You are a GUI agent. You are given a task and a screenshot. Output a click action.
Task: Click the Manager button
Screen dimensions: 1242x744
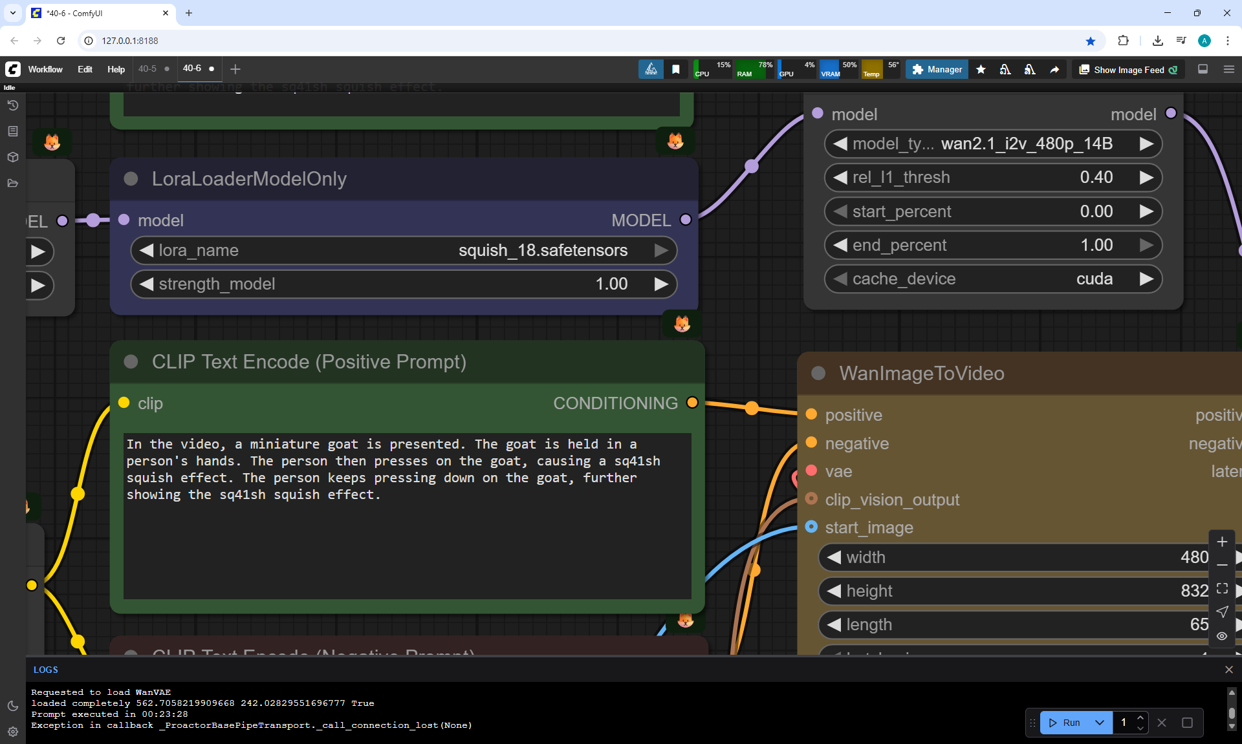pyautogui.click(x=937, y=69)
